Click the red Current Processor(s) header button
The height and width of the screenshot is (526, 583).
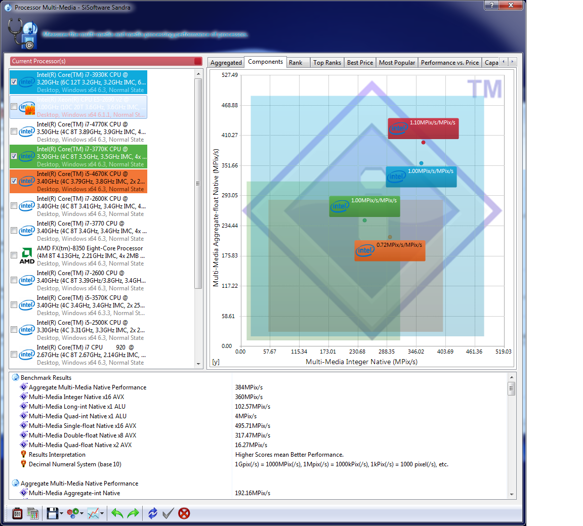click(x=198, y=61)
